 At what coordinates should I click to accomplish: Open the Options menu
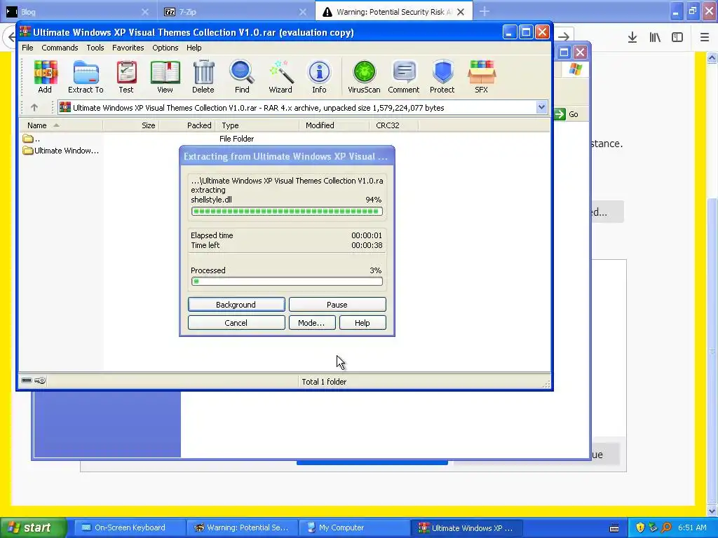[x=165, y=48]
